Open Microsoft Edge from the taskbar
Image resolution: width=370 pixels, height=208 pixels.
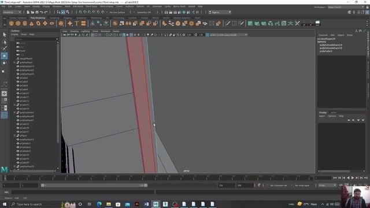[x=99, y=204]
